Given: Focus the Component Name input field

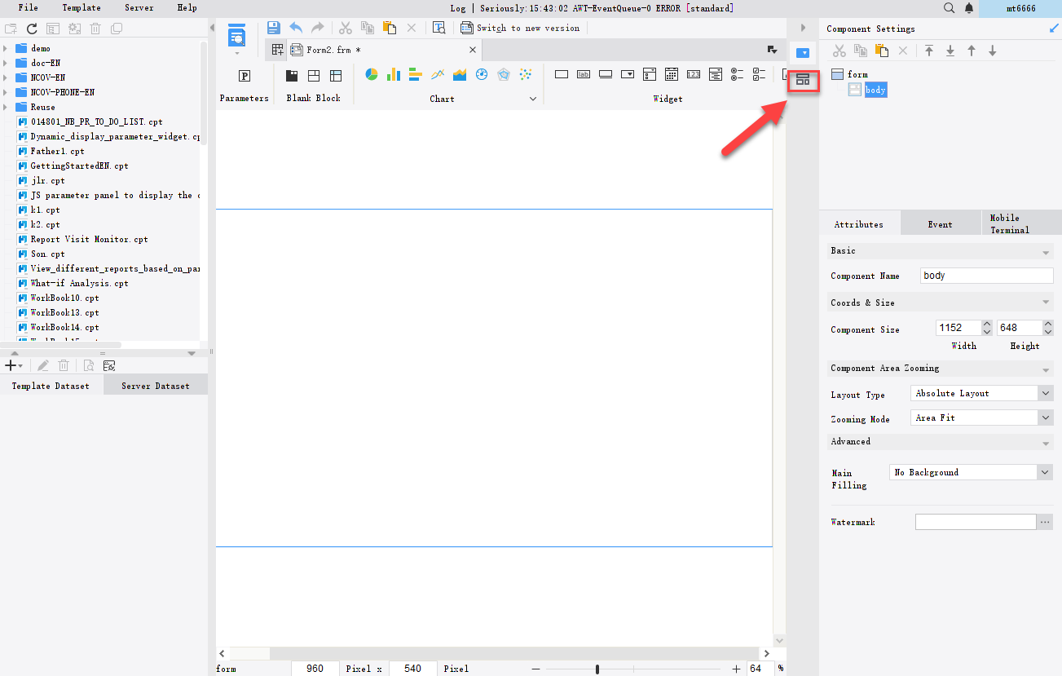Looking at the screenshot, I should 986,276.
